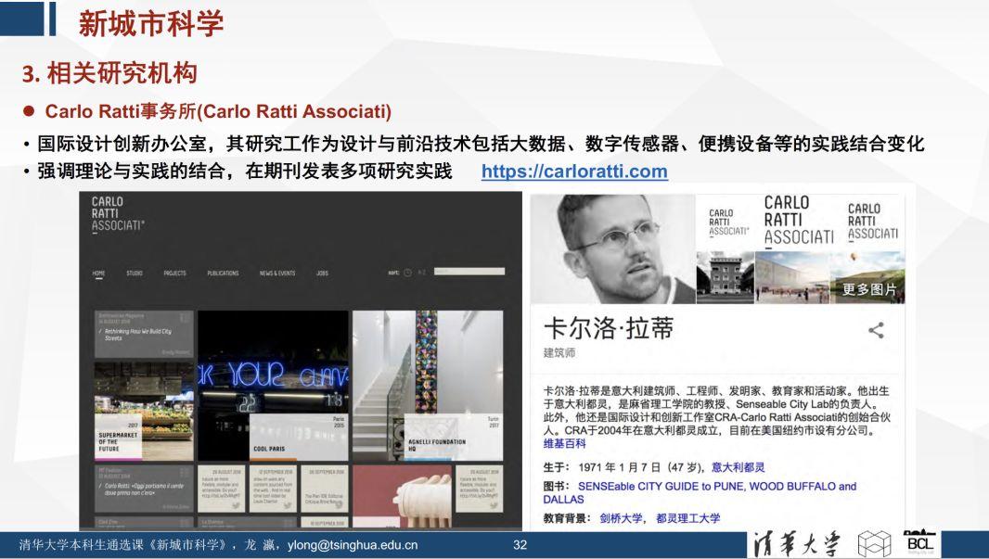Open NEWS & EVENTS navigation item
Screen dimensions: 989x559
point(276,273)
